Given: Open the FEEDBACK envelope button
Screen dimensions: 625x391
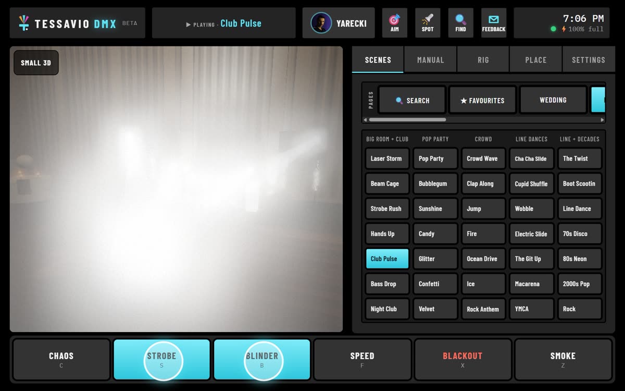Looking at the screenshot, I should click(x=494, y=23).
